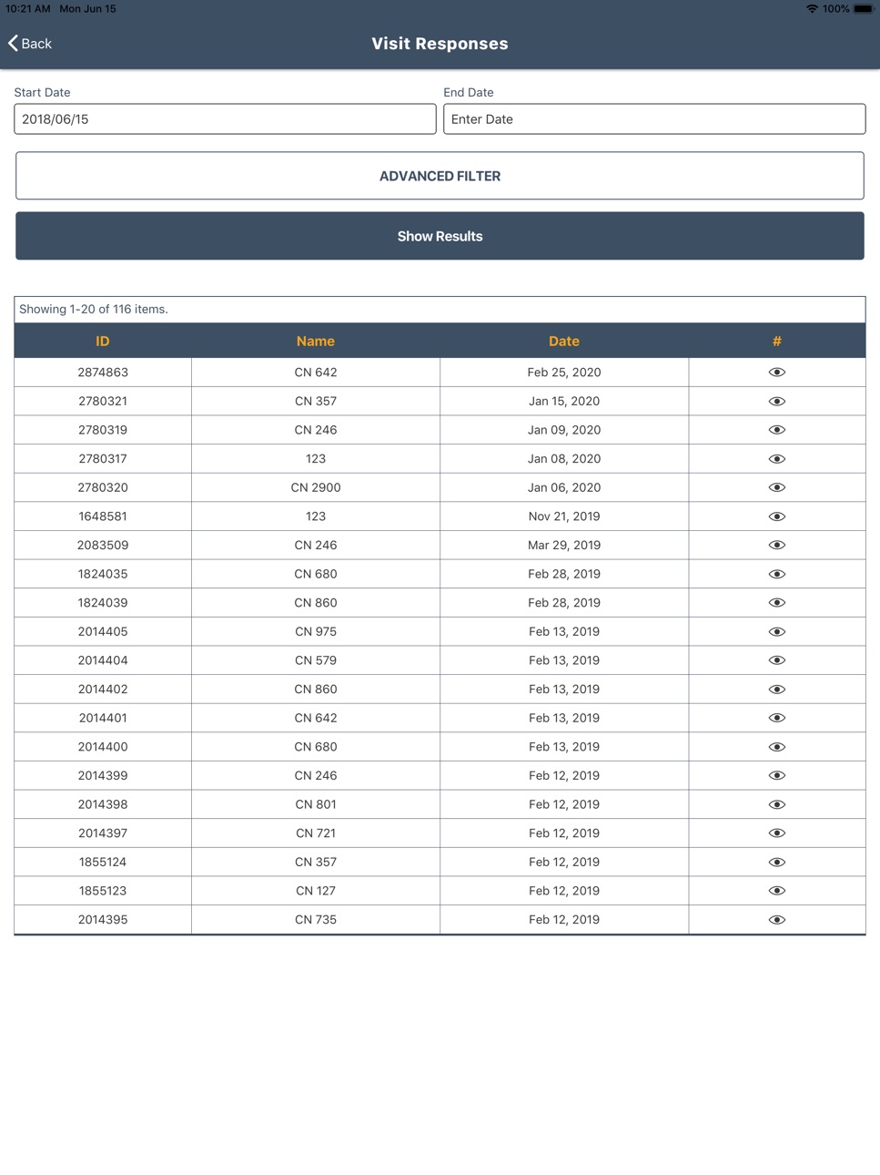View response 2014405 for CN 975
880x1175 pixels.
point(776,632)
